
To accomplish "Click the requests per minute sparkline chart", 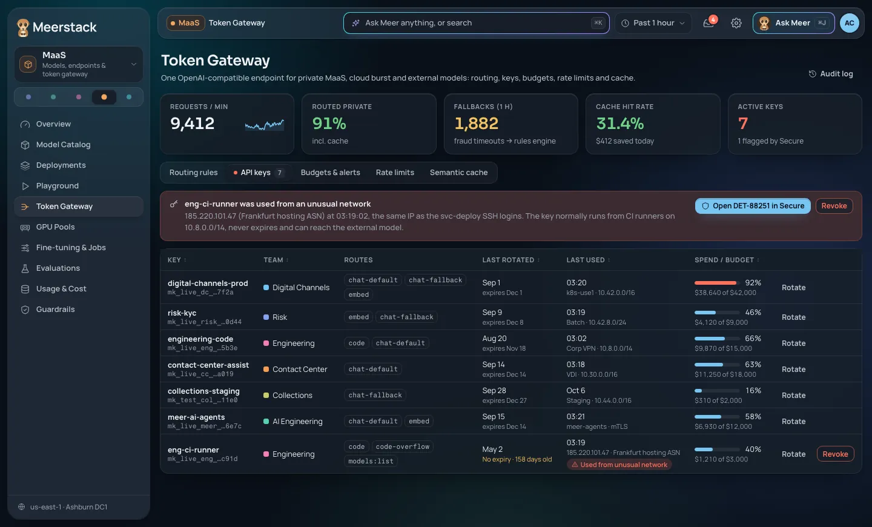I will pyautogui.click(x=265, y=125).
